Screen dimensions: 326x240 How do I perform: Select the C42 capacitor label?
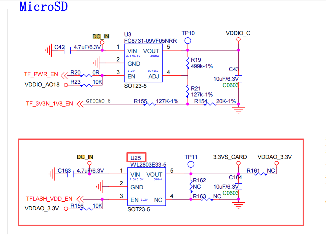click(59, 47)
